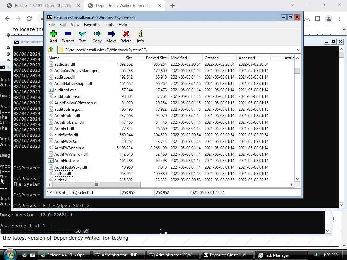Open the Tools menu
Image resolution: width=347 pixels, height=260 pixels.
[109, 24]
